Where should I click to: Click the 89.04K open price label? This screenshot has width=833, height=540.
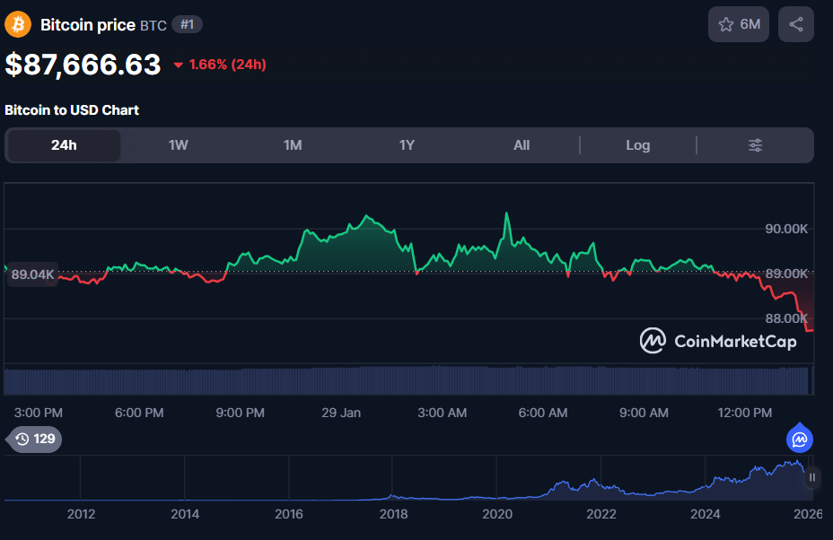32,274
